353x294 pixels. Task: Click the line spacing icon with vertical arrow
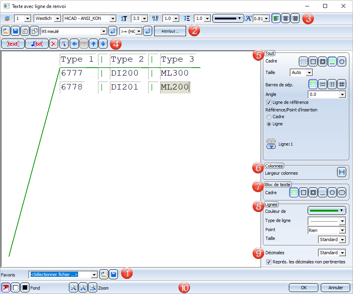[187, 18]
